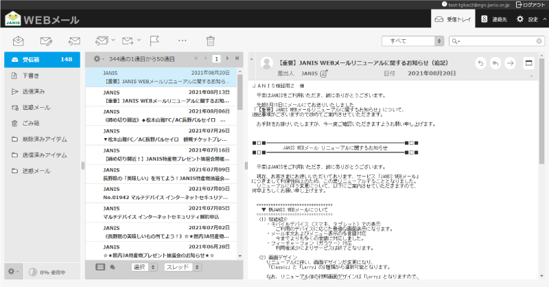Viewport: 549px width, 287px height.
Task: Click the sender avatar icon in message header
Action: (267, 63)
